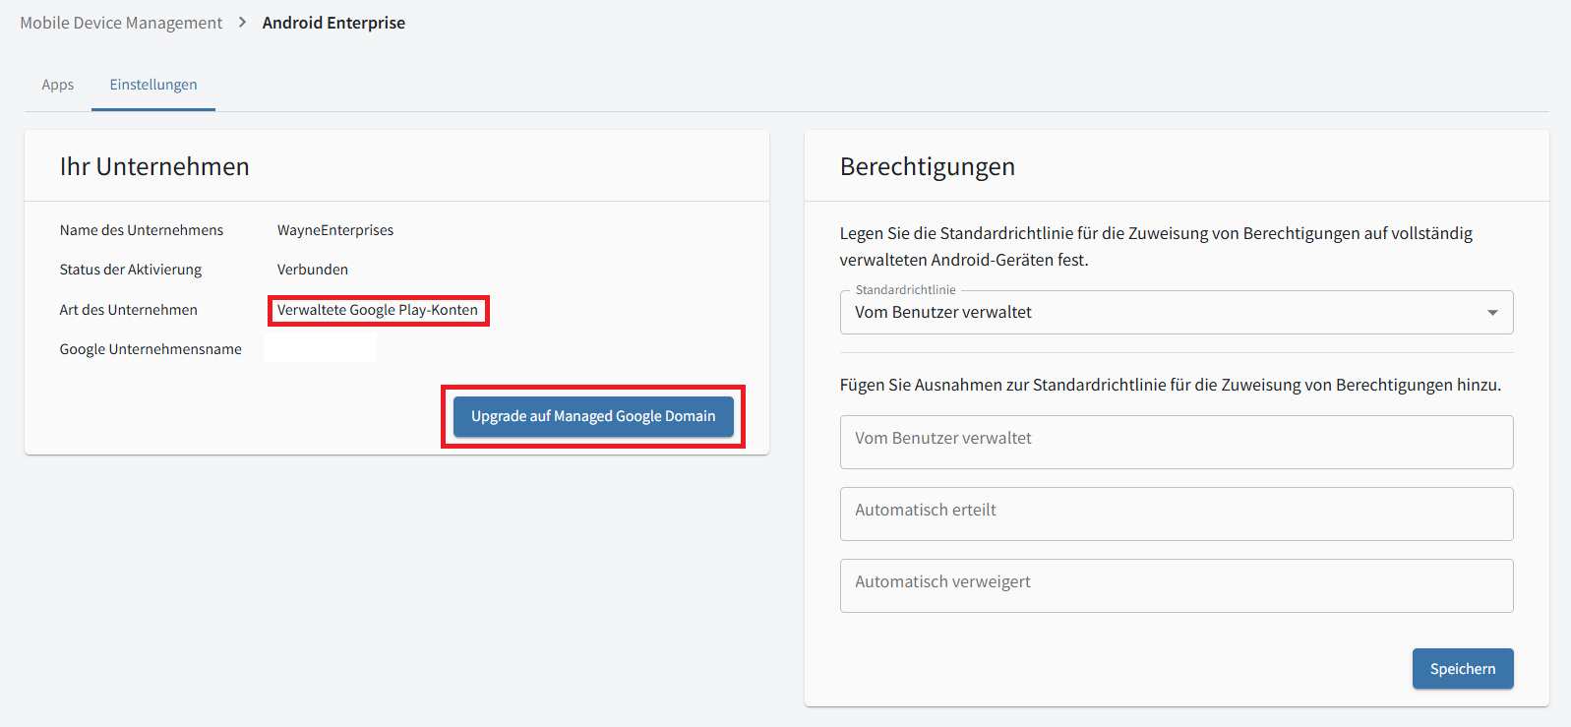Open the Apps tab
The width and height of the screenshot is (1571, 727).
tap(58, 85)
